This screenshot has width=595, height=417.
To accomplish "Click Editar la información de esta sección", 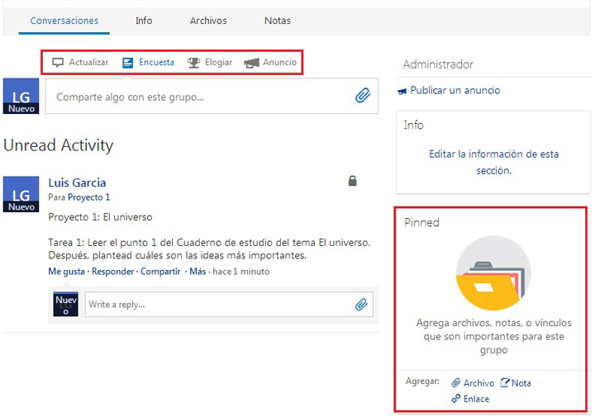I will click(x=493, y=162).
